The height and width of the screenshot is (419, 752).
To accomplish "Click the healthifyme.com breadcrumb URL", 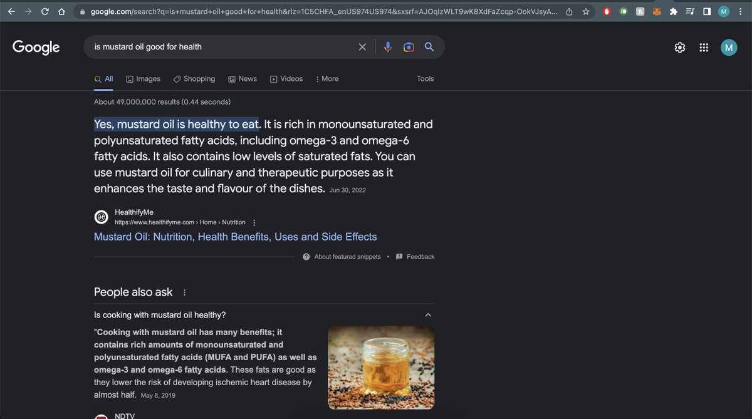I will (180, 222).
